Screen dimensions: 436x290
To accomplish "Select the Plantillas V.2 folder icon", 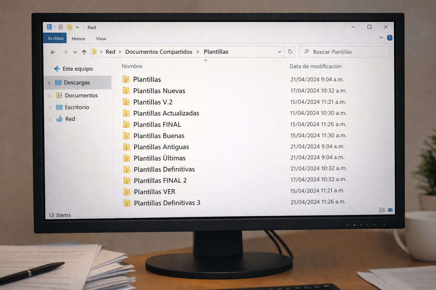I will [x=126, y=102].
